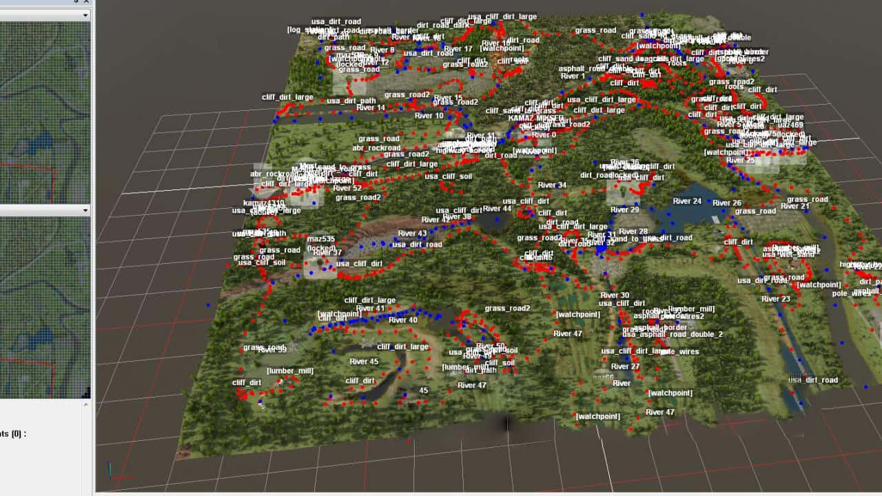882x496 pixels.
Task: Click the River 34 marker label
Action: [552, 185]
